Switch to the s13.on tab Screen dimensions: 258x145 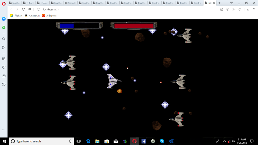tap(29, 3)
